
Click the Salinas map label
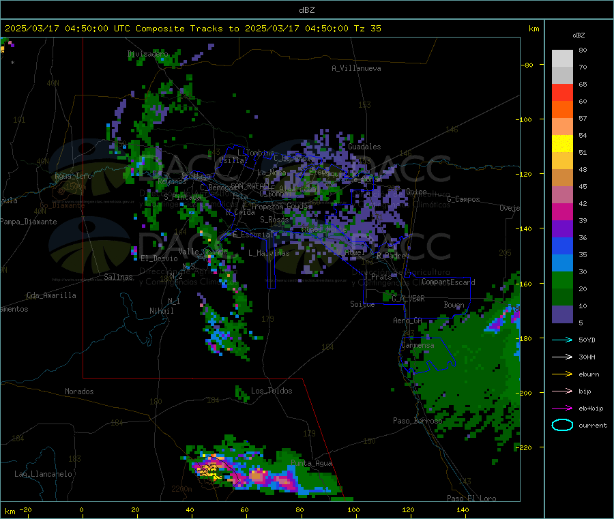(118, 277)
